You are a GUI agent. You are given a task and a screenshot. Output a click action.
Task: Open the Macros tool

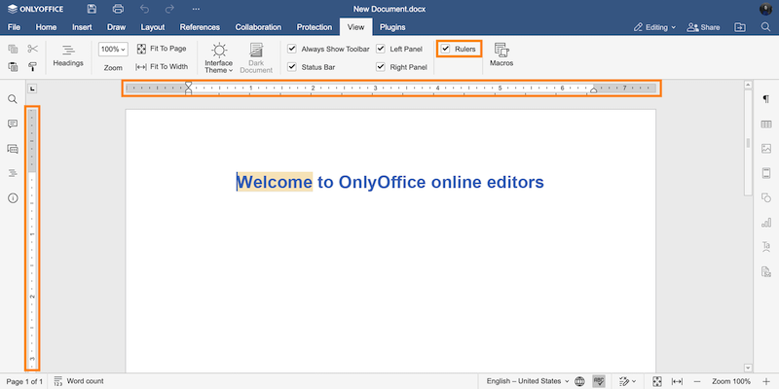tap(501, 54)
